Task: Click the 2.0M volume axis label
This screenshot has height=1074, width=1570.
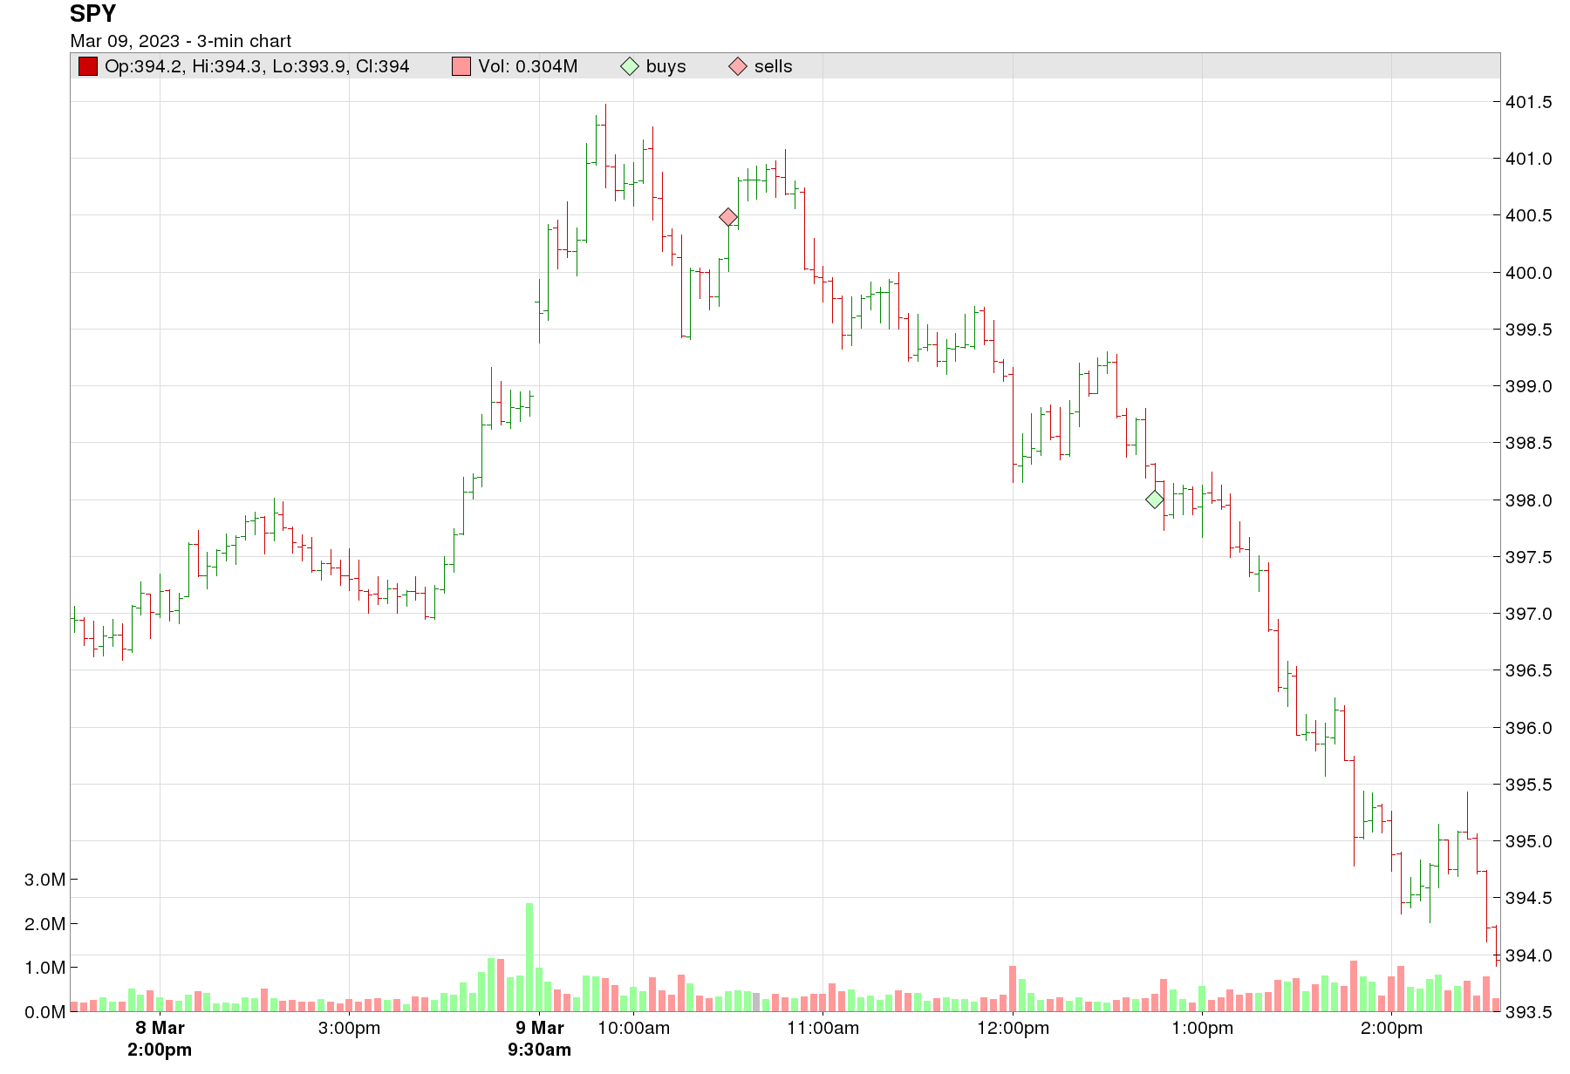Action: coord(45,924)
